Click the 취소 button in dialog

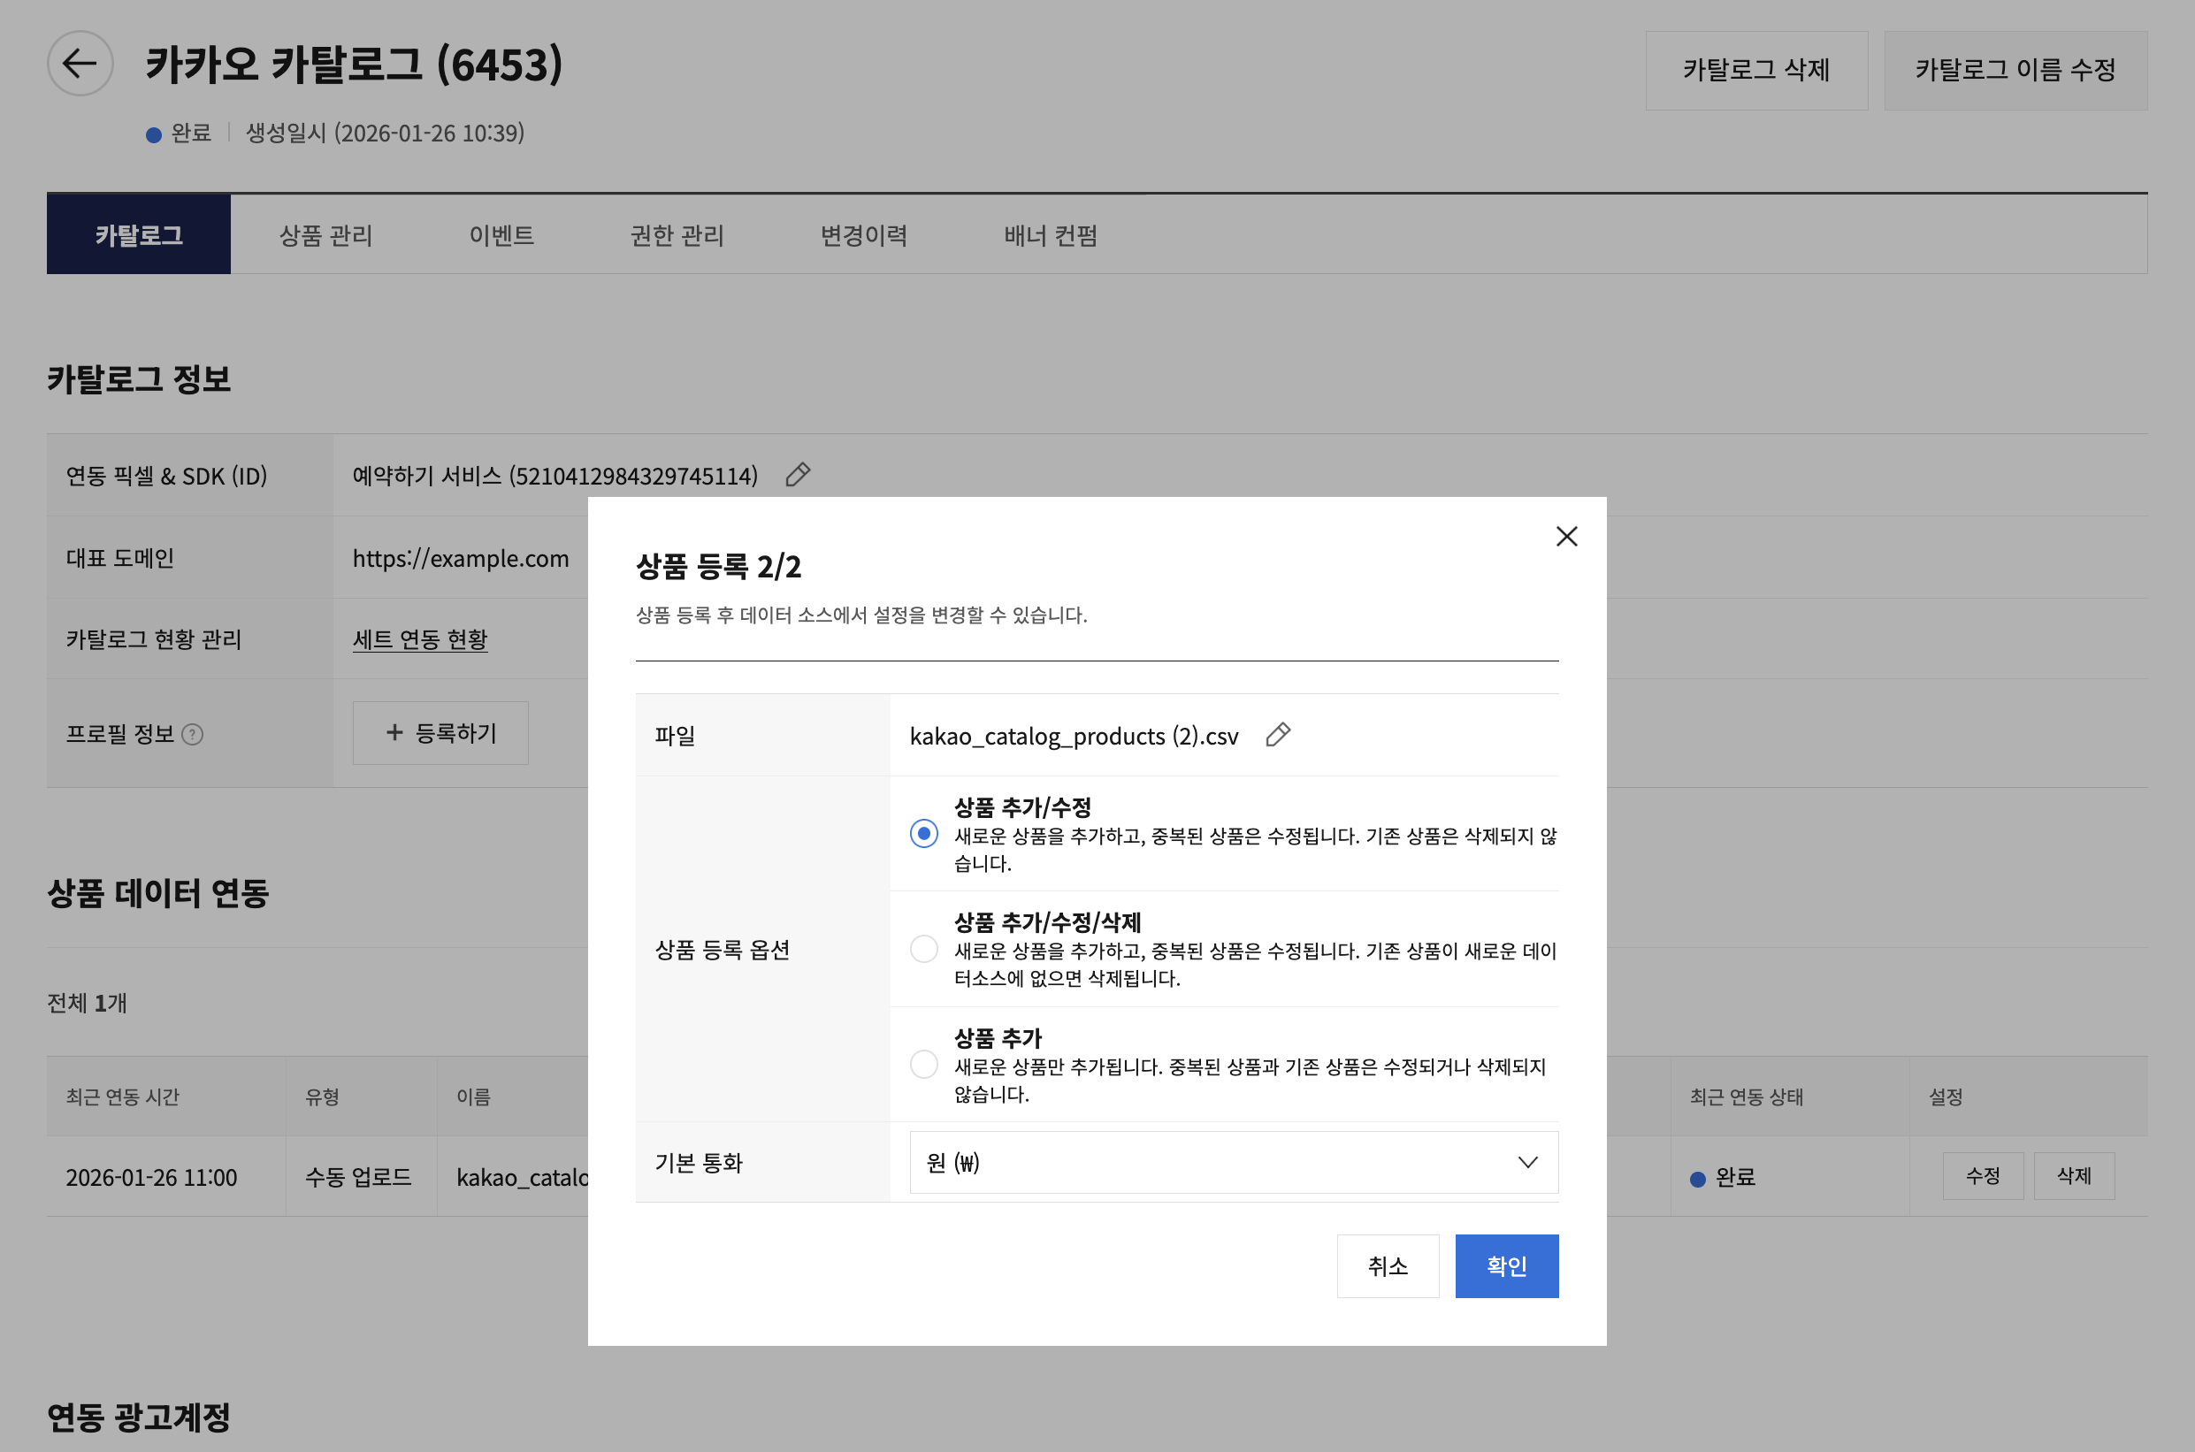tap(1387, 1266)
